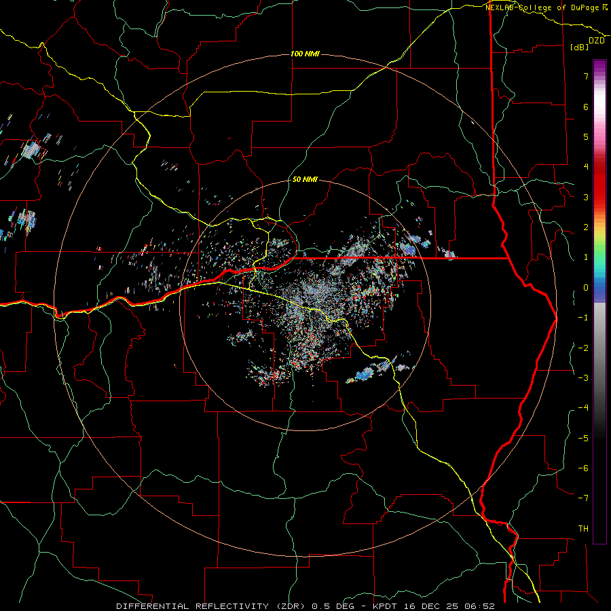Click the KPDT station identifier in caption

[385, 606]
